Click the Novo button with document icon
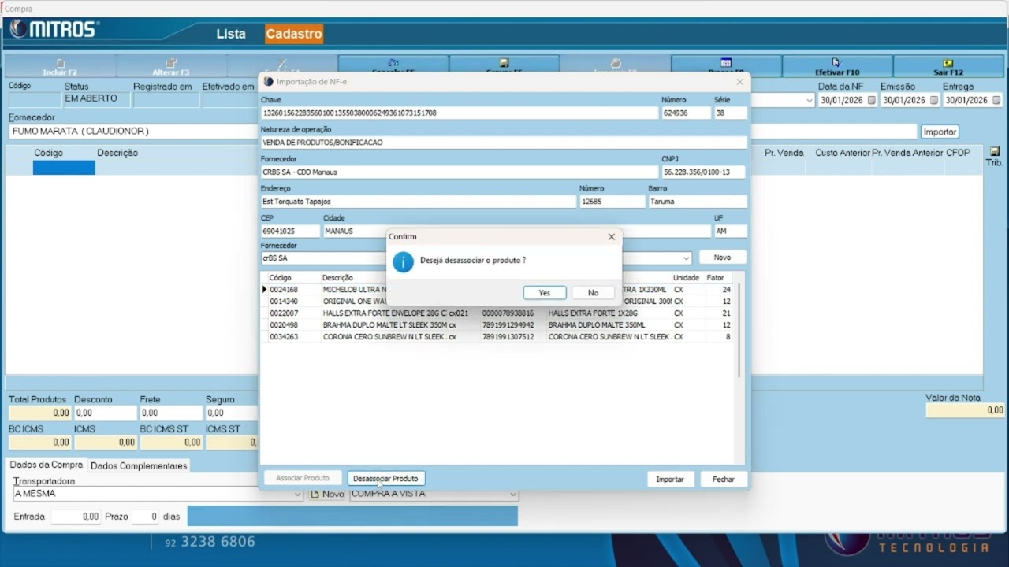The width and height of the screenshot is (1009, 567). pyautogui.click(x=327, y=494)
